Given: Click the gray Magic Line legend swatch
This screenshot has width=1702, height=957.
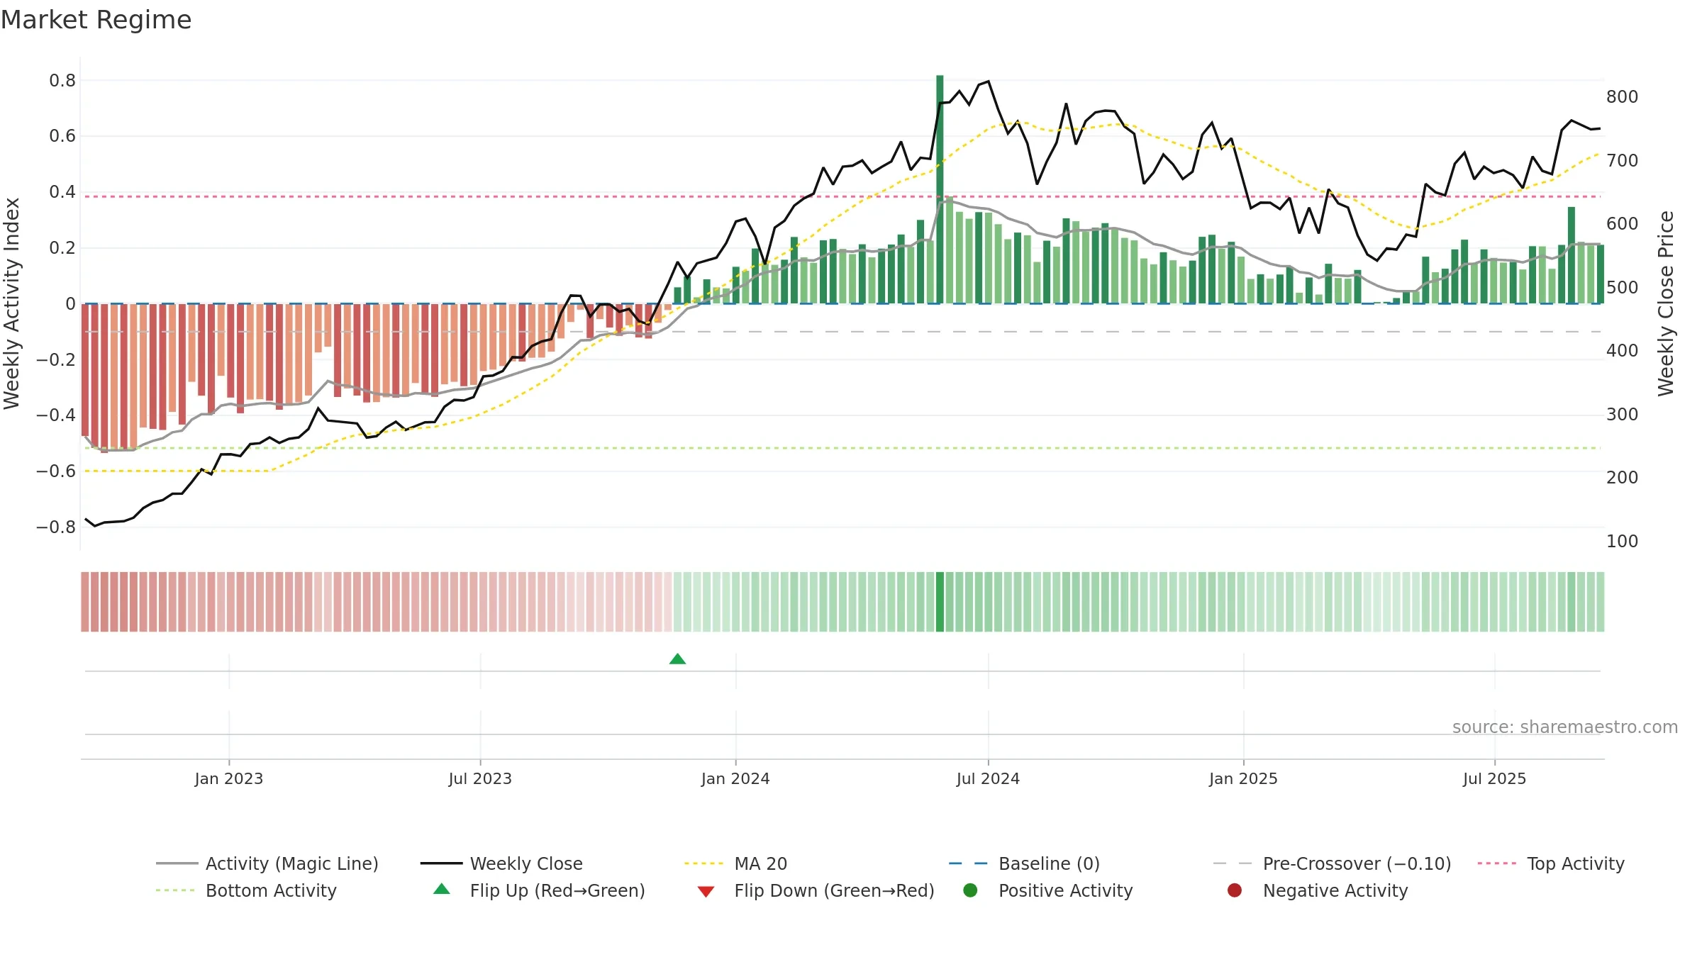Looking at the screenshot, I should (x=177, y=863).
